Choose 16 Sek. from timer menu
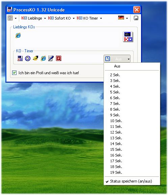The width and height of the screenshot is (168, 195). [132, 155]
